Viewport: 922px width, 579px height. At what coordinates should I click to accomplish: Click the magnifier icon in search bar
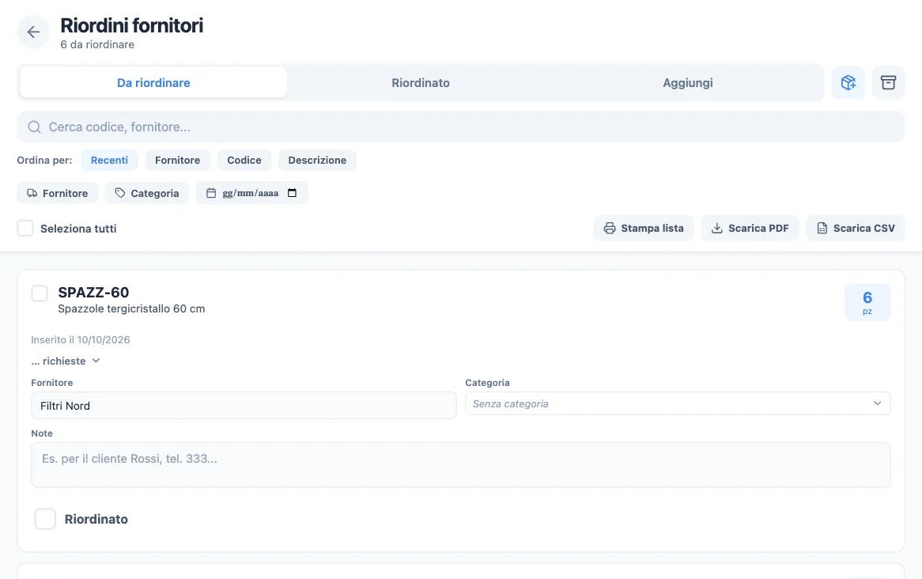pyautogui.click(x=35, y=127)
